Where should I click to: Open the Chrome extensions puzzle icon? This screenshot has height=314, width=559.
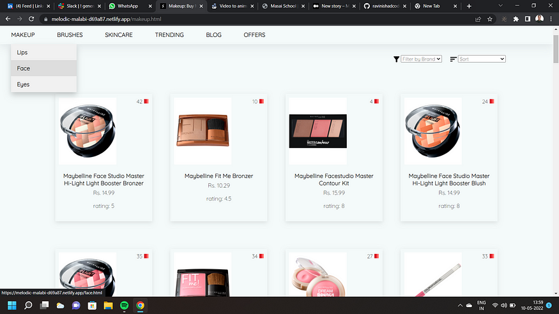point(516,19)
